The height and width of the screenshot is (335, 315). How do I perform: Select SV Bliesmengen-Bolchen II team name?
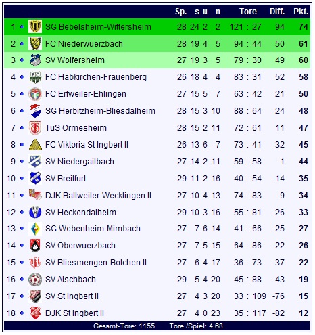tap(96, 263)
